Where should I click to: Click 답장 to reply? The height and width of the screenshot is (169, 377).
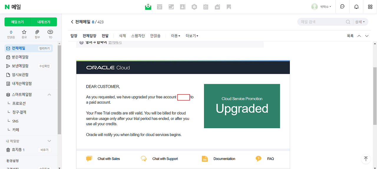pos(74,36)
